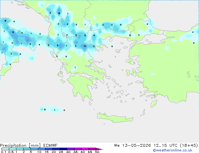Click the '(18+45)' forecast offset text
The width and height of the screenshot is (199, 153).
[x=189, y=146]
